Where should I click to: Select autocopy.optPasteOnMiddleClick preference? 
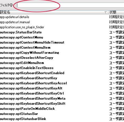pos(27,109)
